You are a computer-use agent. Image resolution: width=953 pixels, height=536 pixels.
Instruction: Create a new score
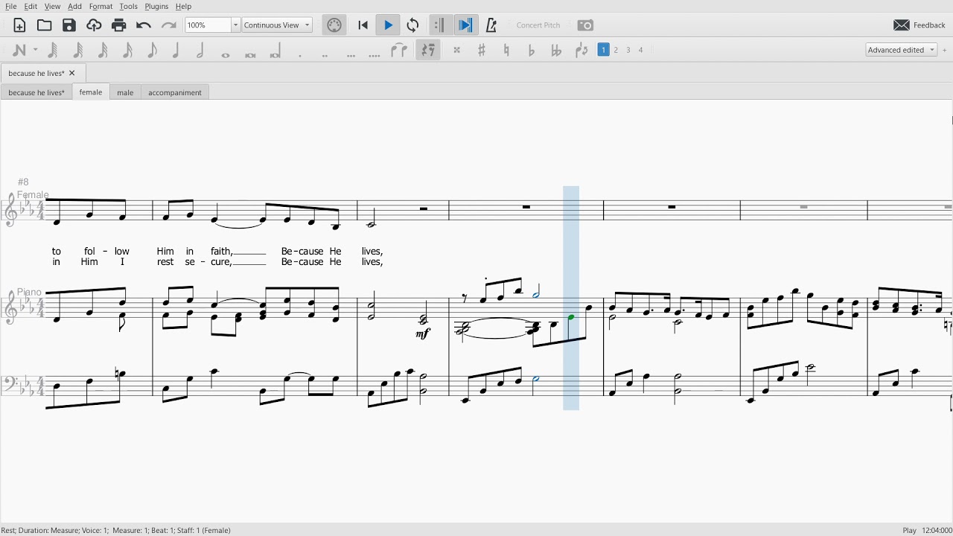[x=19, y=25]
